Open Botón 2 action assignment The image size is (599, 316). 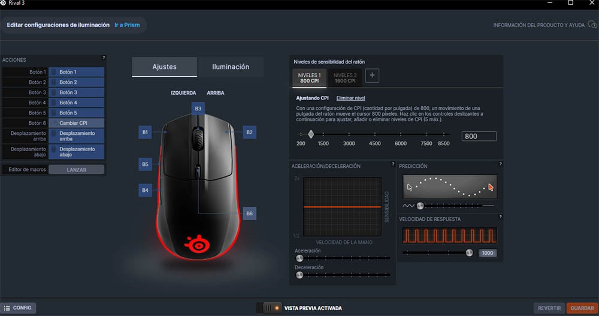point(77,82)
